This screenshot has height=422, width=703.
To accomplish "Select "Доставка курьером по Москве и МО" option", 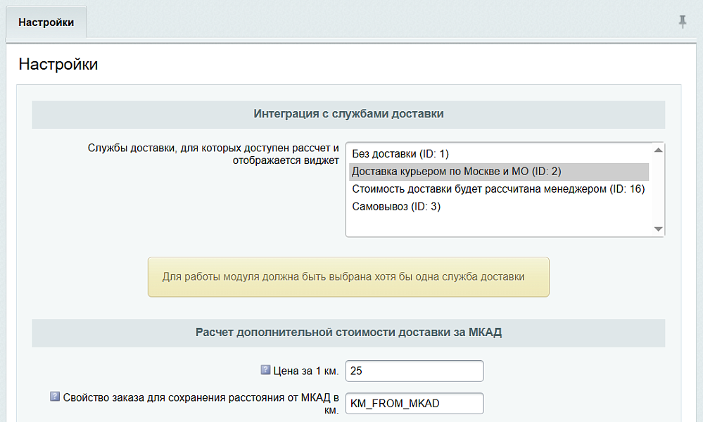I will (x=456, y=172).
